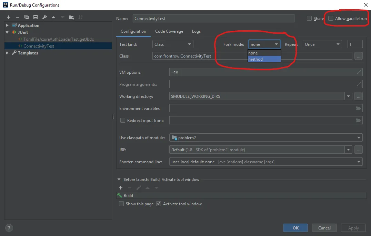Enable the Share checkbox
Viewport: 371px width, 236px height.
[309, 19]
